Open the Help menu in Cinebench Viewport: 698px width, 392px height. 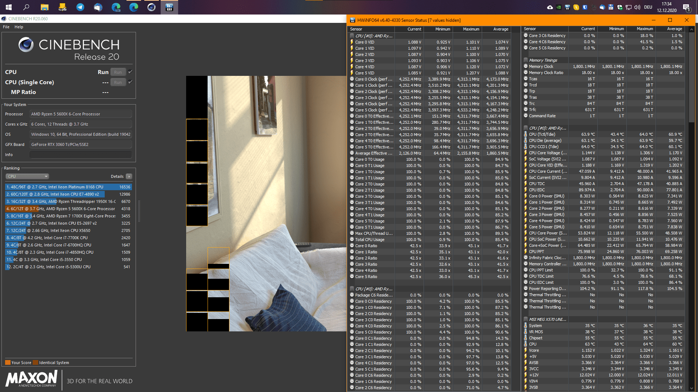19,27
